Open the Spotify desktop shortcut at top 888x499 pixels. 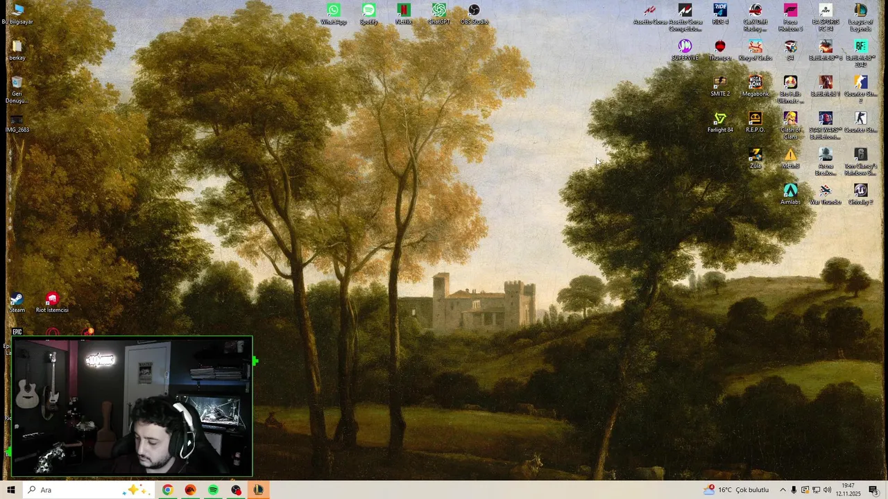(x=368, y=14)
